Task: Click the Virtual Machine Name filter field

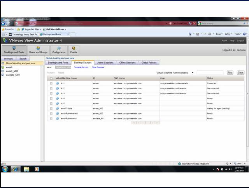Action: [x=210, y=73]
